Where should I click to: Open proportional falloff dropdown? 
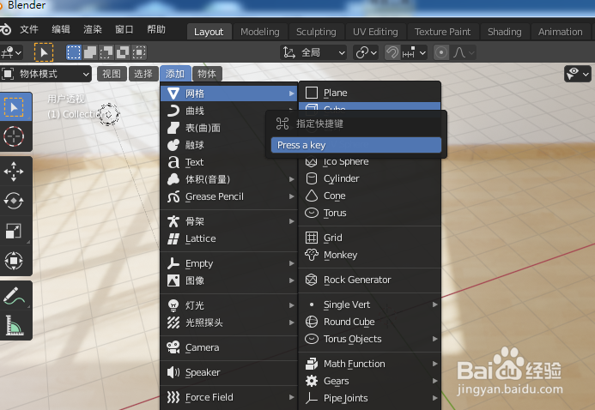point(463,52)
